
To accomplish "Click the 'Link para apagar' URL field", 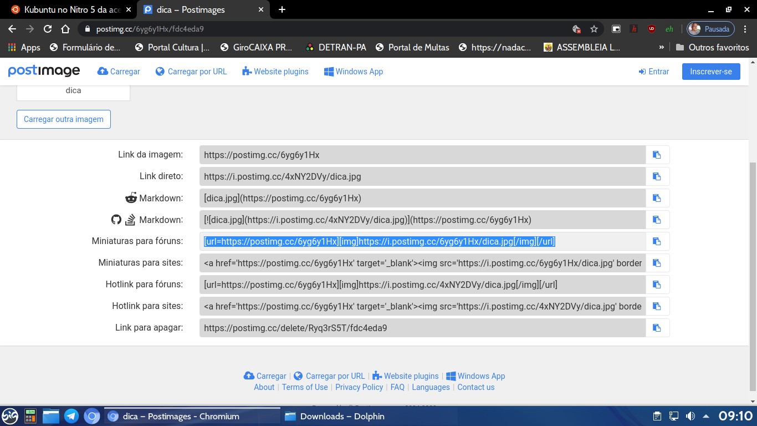I will click(x=422, y=328).
